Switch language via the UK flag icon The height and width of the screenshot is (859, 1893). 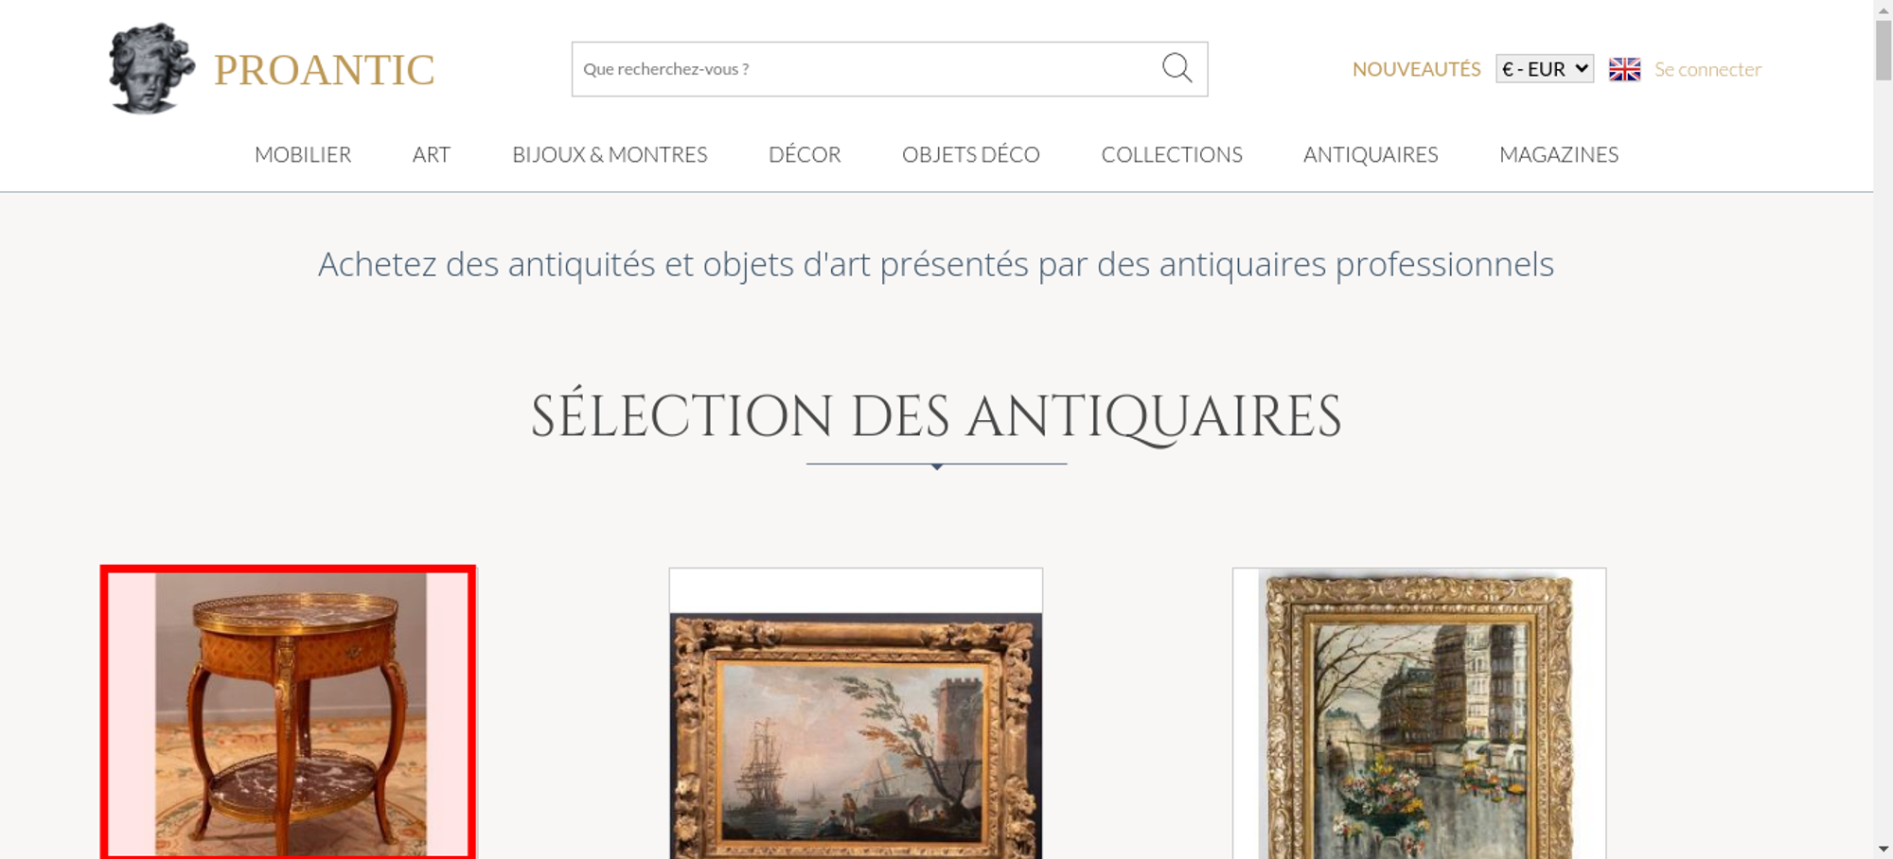tap(1624, 69)
